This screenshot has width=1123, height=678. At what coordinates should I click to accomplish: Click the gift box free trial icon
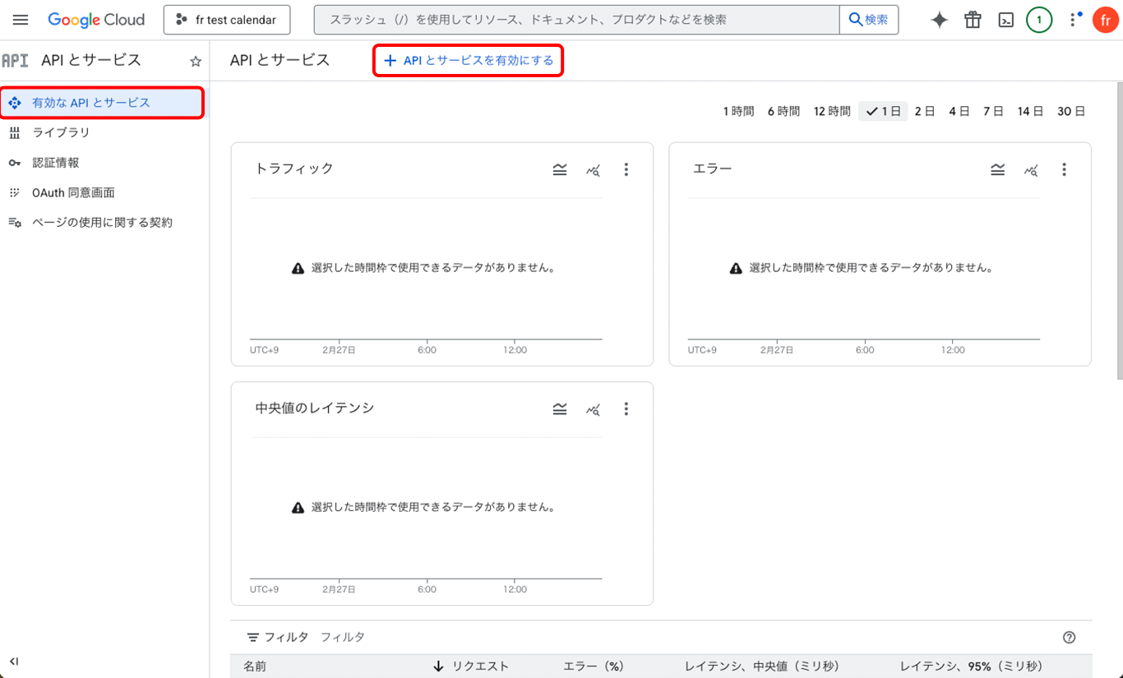coord(973,21)
